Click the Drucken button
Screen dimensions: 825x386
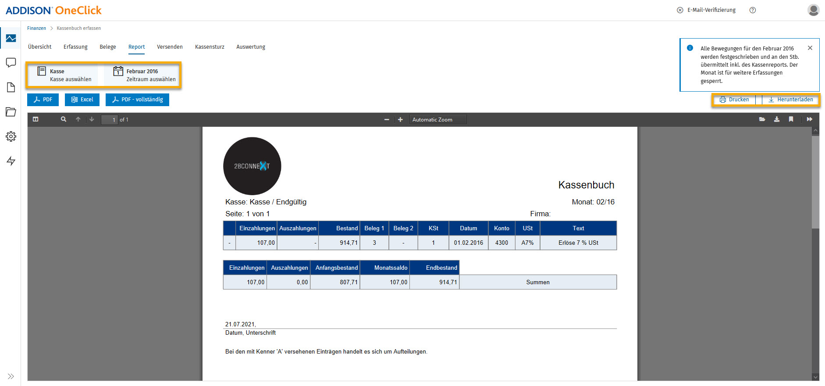click(734, 100)
